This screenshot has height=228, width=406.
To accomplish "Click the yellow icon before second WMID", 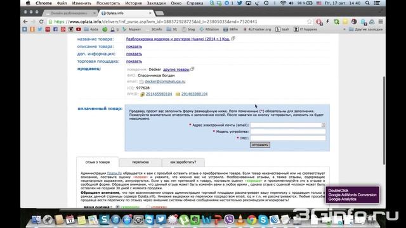I will 178,94.
